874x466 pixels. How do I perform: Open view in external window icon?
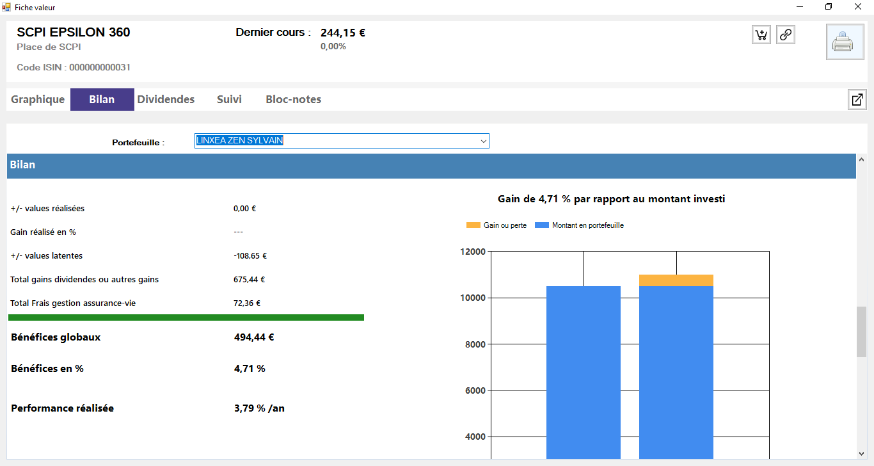857,100
